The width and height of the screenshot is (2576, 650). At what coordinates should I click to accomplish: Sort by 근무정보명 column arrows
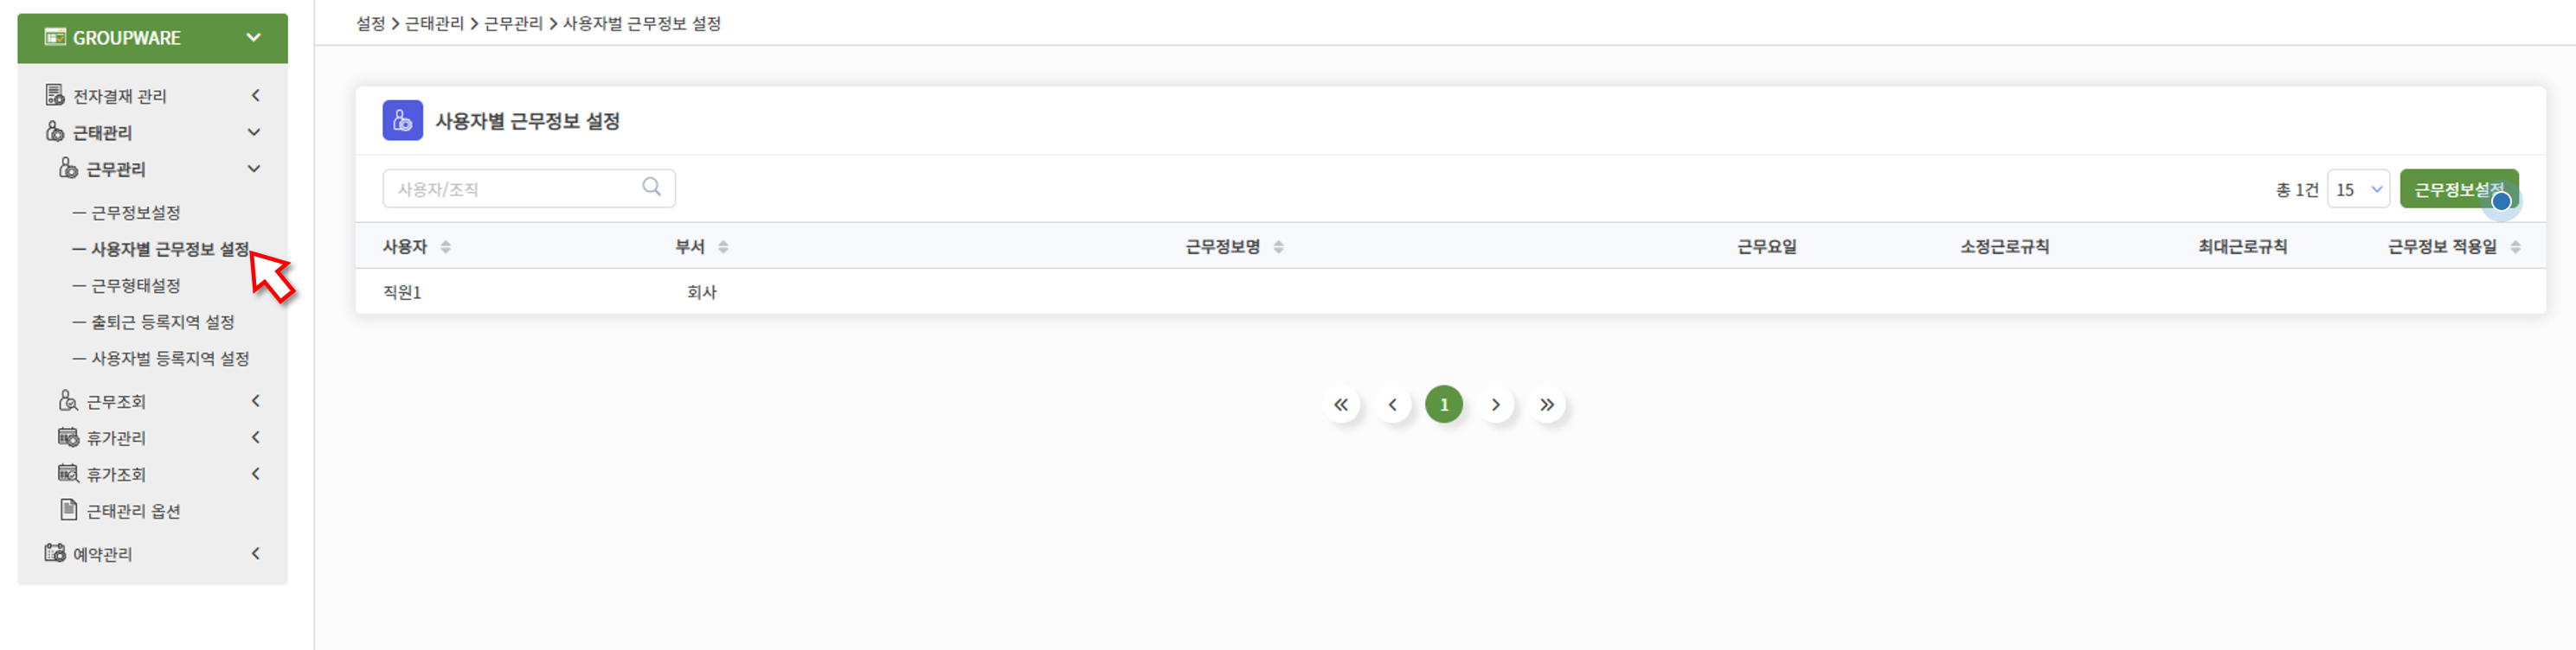click(x=1279, y=246)
